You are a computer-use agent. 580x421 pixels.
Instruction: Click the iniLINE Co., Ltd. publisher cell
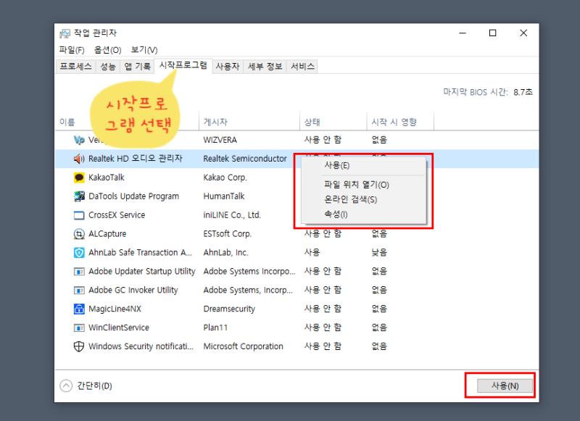click(232, 215)
